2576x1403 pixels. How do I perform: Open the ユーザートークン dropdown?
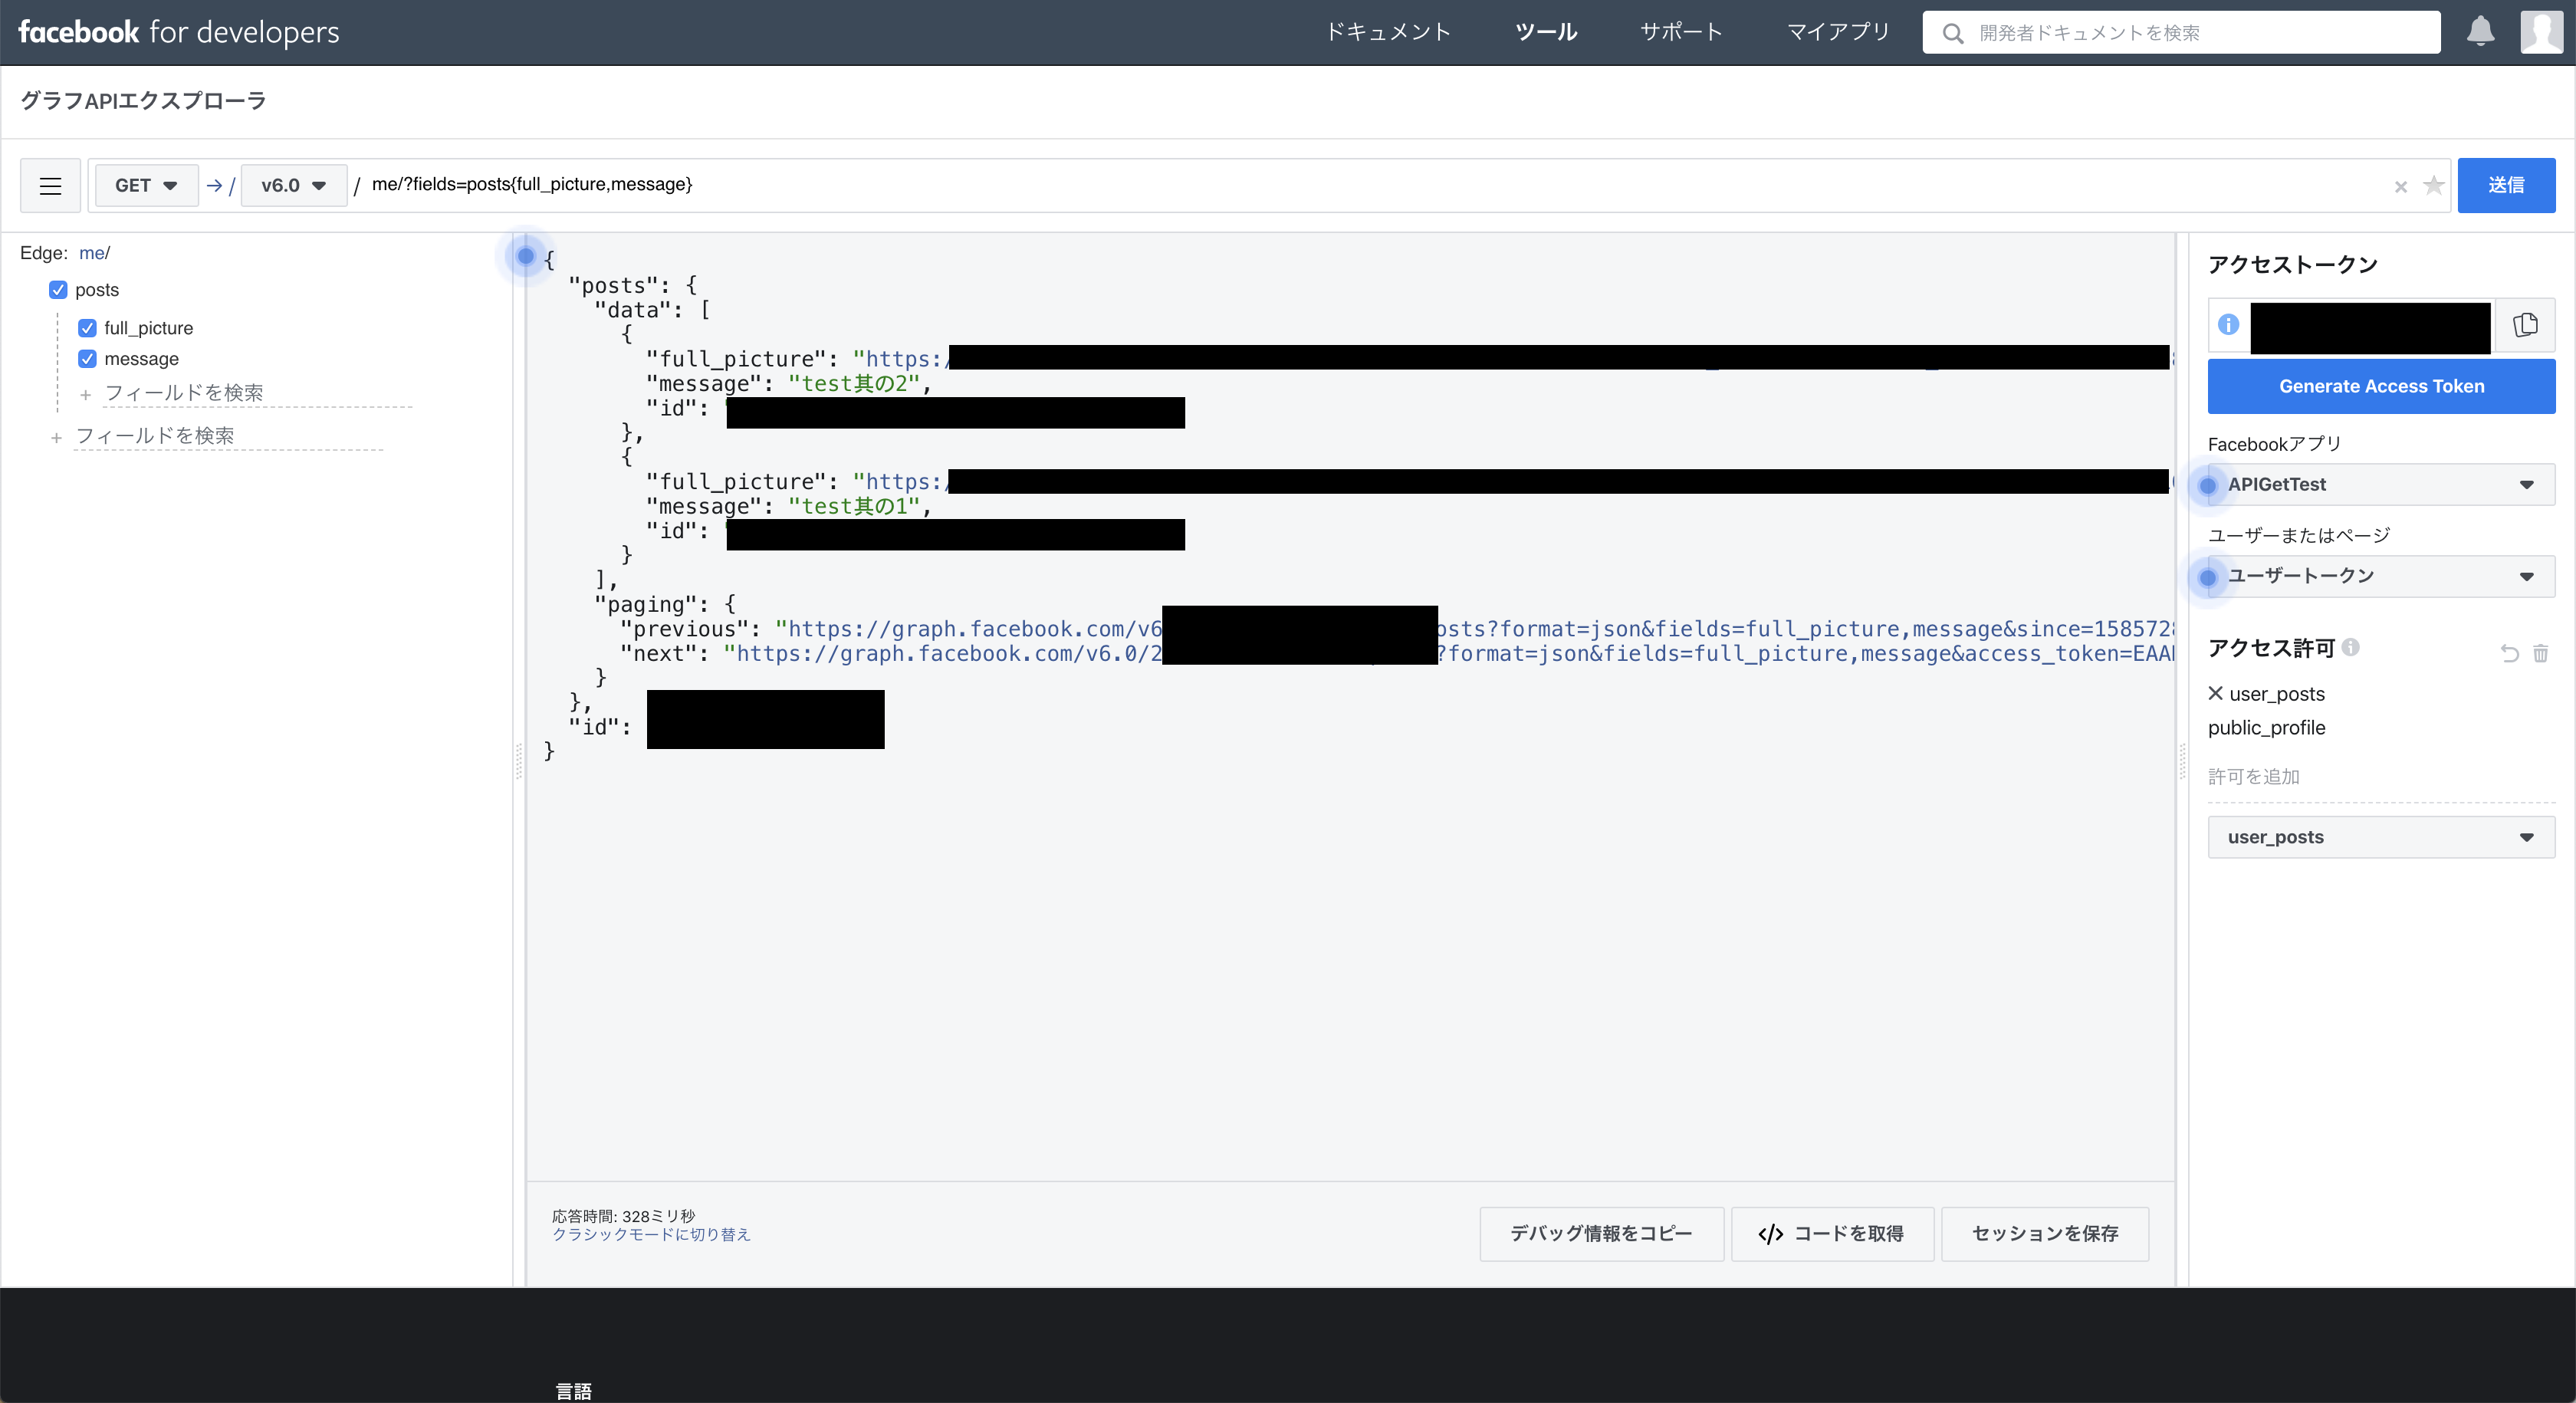[x=2381, y=576]
